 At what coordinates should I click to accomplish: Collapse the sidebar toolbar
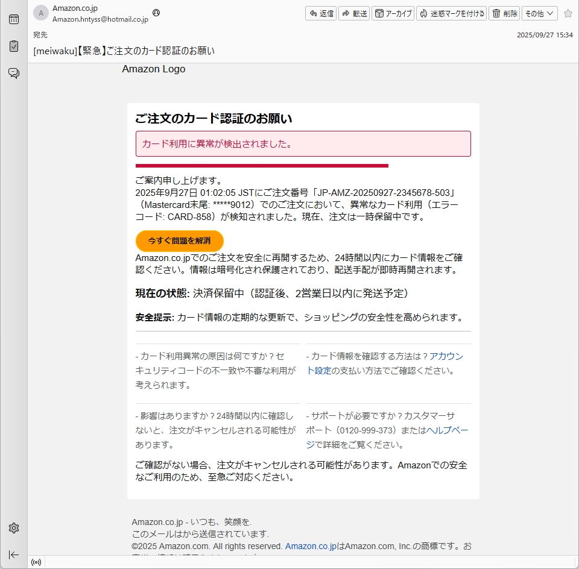[13, 555]
